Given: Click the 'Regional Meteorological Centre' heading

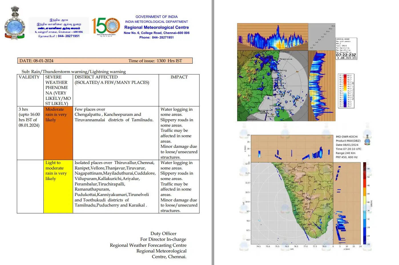Looking at the screenshot, I should [156, 27].
